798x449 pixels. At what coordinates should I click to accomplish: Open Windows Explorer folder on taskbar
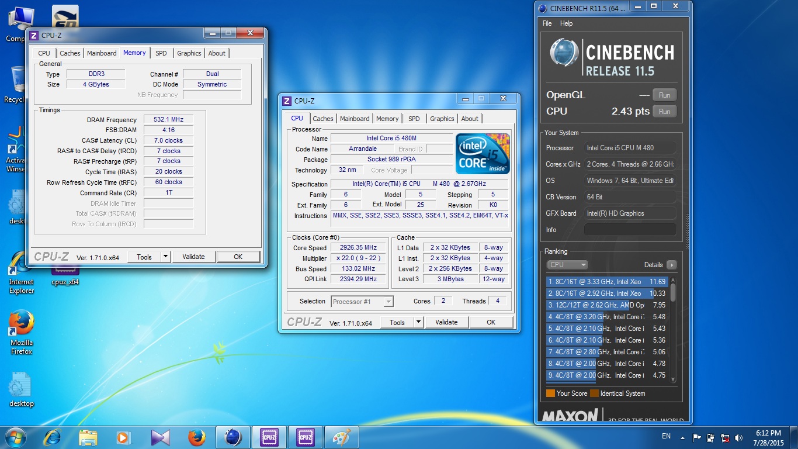pos(88,437)
